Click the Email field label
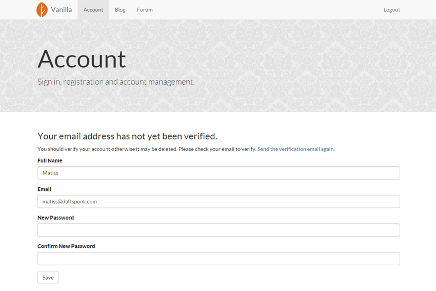 tap(44, 189)
